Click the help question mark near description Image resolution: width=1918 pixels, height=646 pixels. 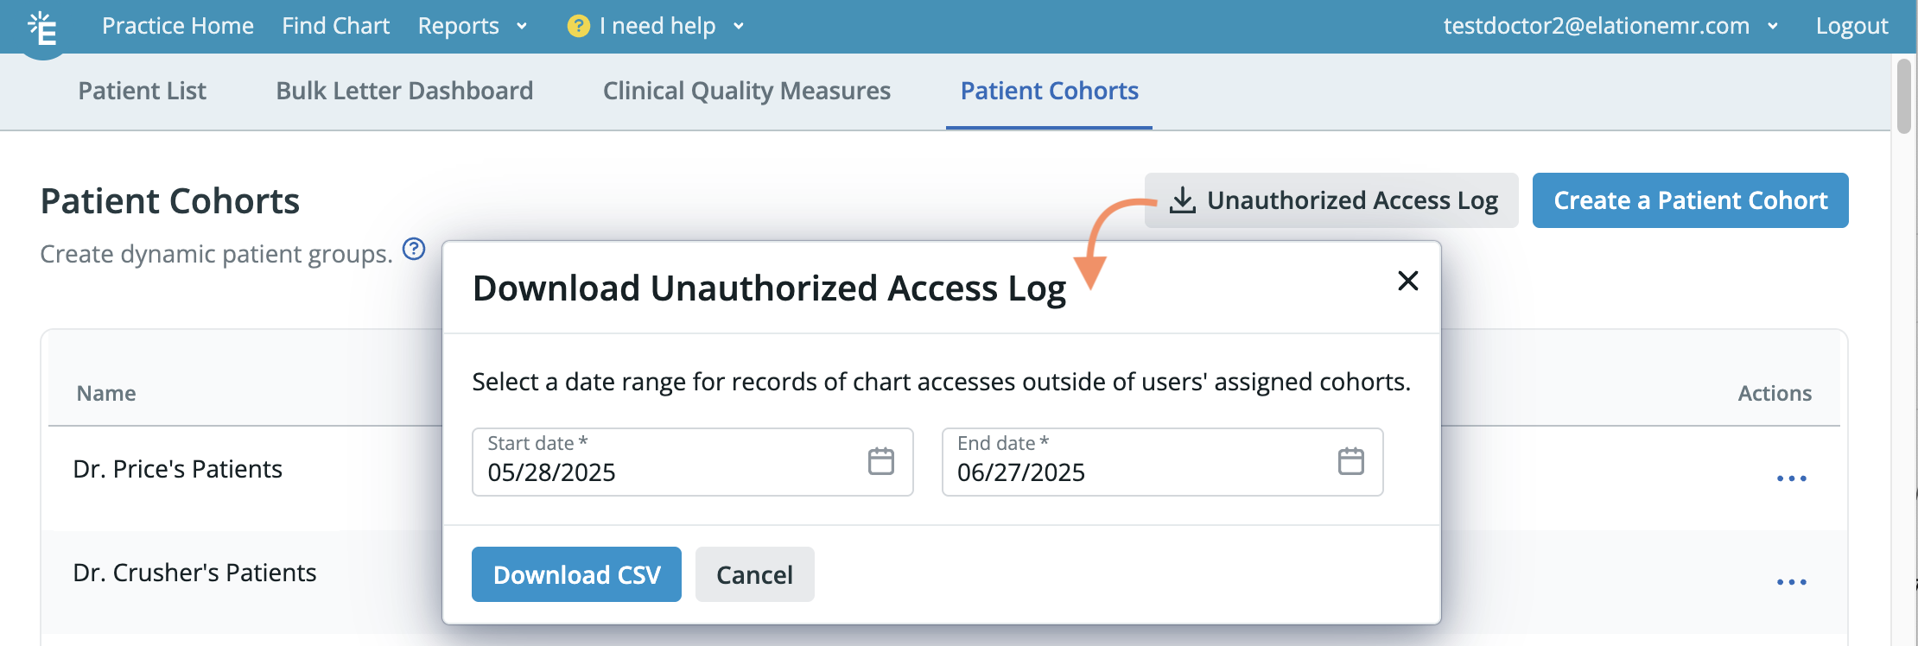click(415, 250)
